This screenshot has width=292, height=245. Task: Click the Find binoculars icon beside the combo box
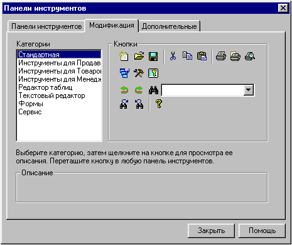click(153, 90)
